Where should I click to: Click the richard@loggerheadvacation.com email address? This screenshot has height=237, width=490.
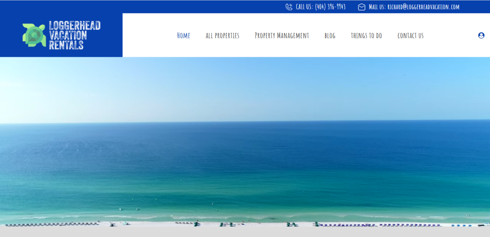[x=423, y=7]
